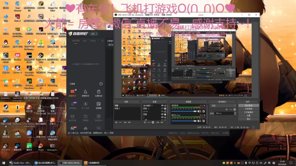Collapse the toolbox section in streaming companion
The height and width of the screenshot is (166, 296).
[101, 84]
